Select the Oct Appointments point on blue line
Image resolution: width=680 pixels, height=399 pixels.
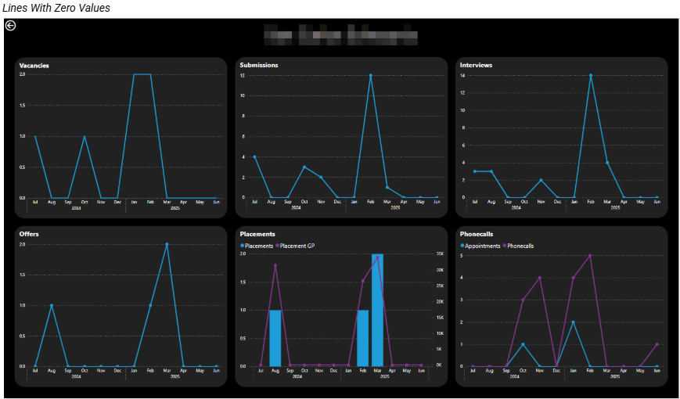[523, 344]
